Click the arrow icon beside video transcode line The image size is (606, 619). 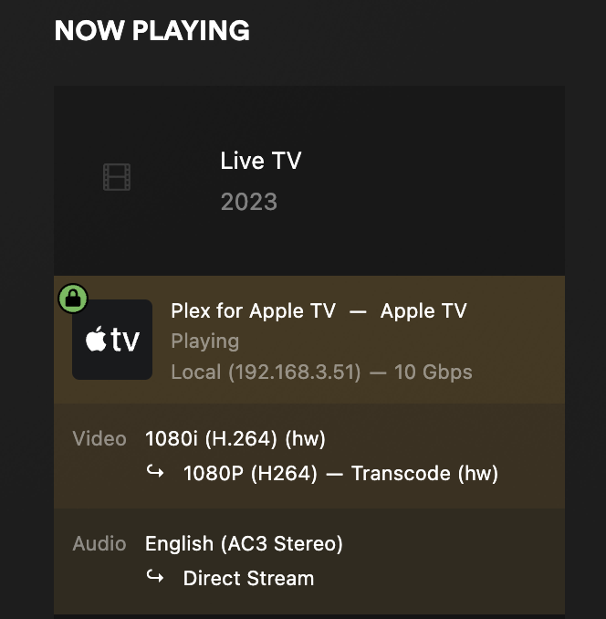(x=155, y=473)
